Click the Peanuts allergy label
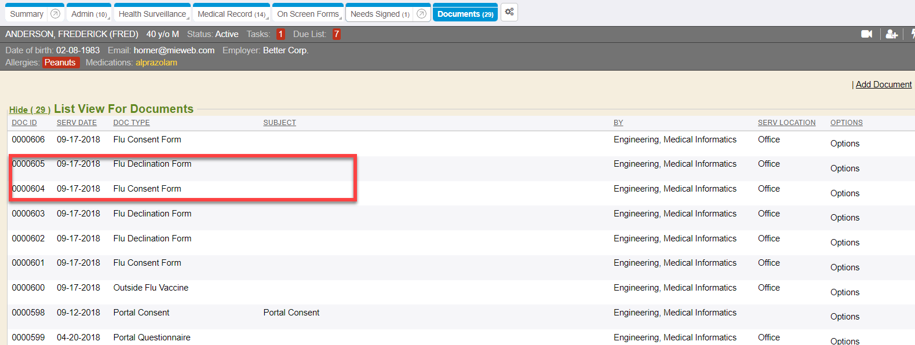The width and height of the screenshot is (915, 345). pos(60,63)
